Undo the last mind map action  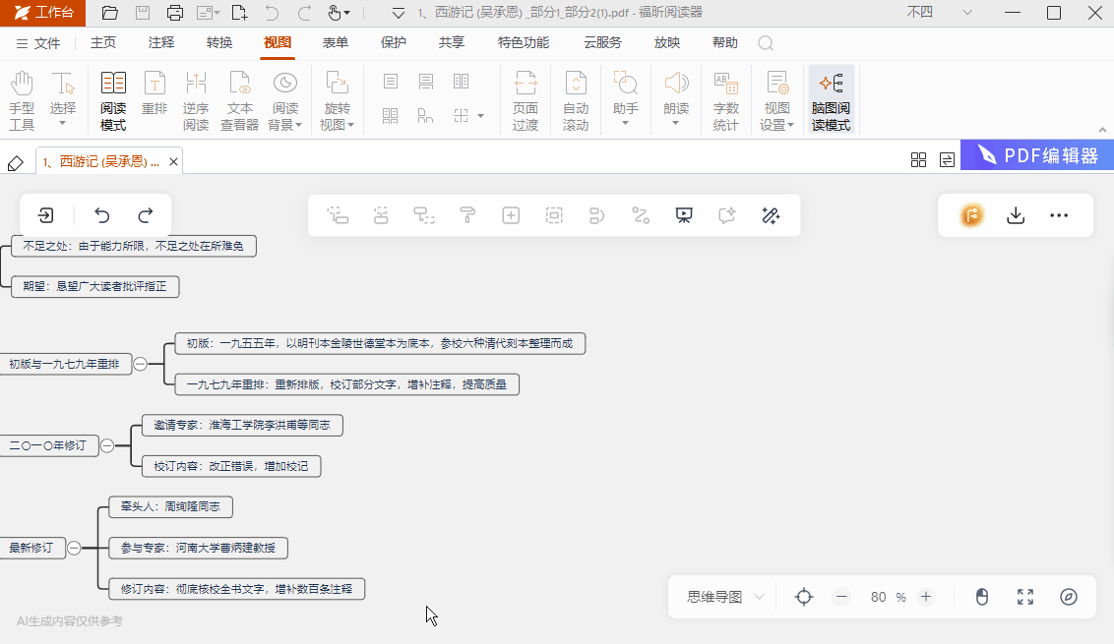click(x=100, y=215)
